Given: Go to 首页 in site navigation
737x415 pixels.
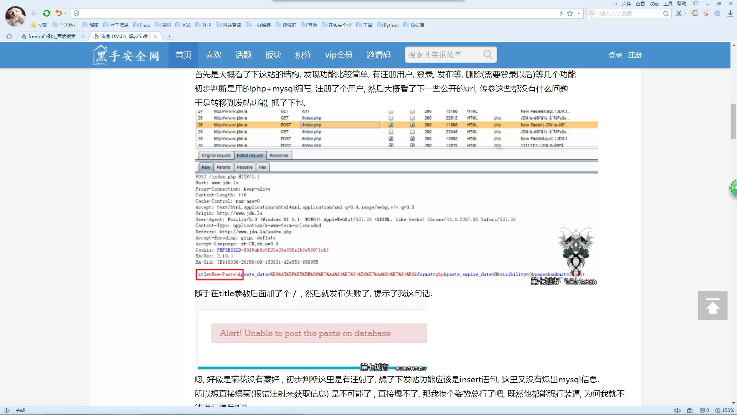Looking at the screenshot, I should [x=183, y=55].
